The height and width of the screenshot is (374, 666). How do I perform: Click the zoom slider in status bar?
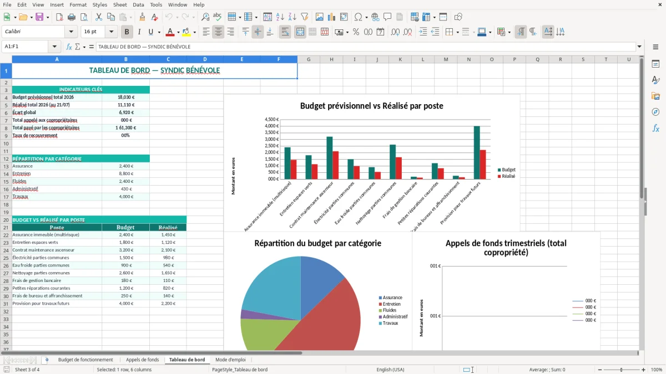tap(621, 370)
